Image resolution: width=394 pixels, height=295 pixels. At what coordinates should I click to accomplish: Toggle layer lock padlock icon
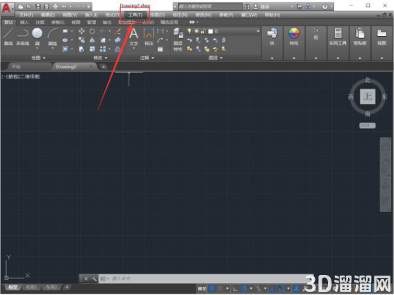point(202,31)
